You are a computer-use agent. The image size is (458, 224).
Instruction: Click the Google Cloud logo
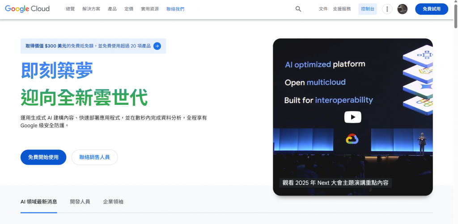click(27, 9)
